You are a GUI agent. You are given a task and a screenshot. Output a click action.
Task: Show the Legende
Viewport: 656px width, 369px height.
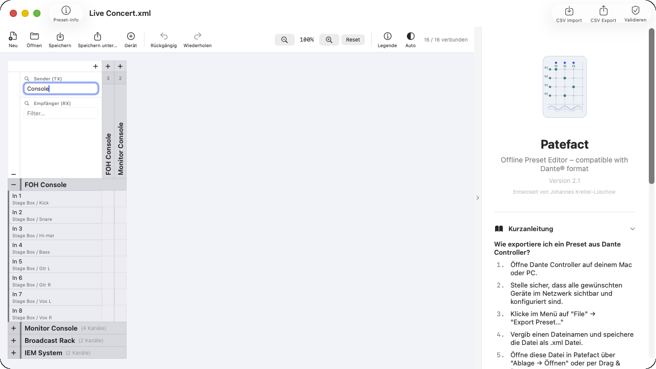[387, 39]
